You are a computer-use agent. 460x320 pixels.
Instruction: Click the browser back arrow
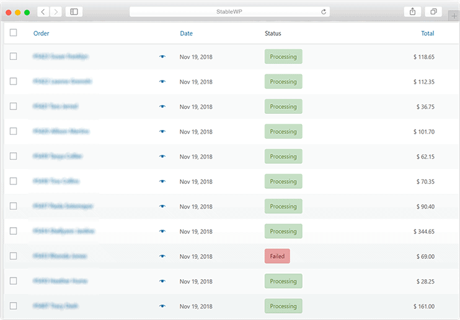click(x=43, y=12)
